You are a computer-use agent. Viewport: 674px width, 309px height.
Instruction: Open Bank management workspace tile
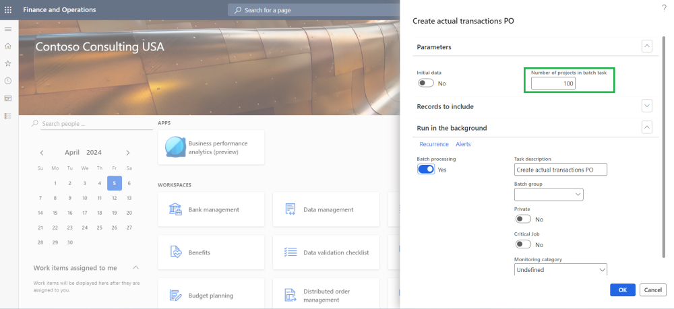pyautogui.click(x=211, y=209)
